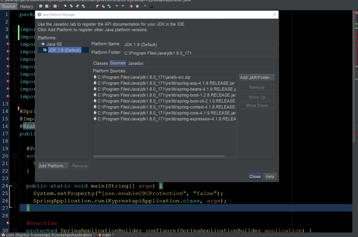Select JDK 1.8 (Default) platform in tree
This screenshot has height=237, width=358.
point(65,50)
